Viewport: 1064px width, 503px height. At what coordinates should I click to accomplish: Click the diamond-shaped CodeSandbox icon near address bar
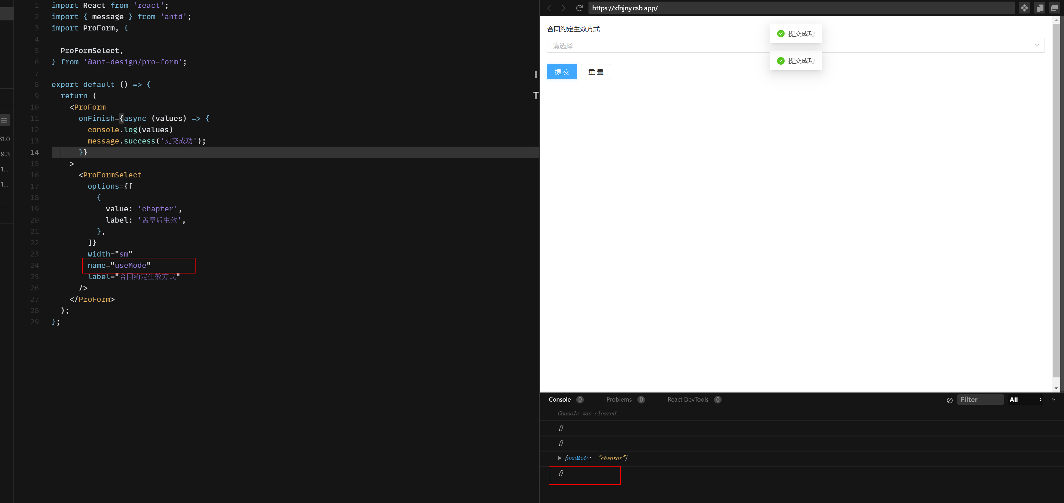coord(1024,8)
